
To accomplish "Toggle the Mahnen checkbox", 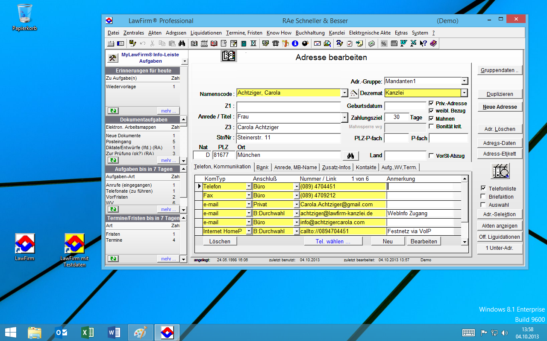I will tap(431, 118).
